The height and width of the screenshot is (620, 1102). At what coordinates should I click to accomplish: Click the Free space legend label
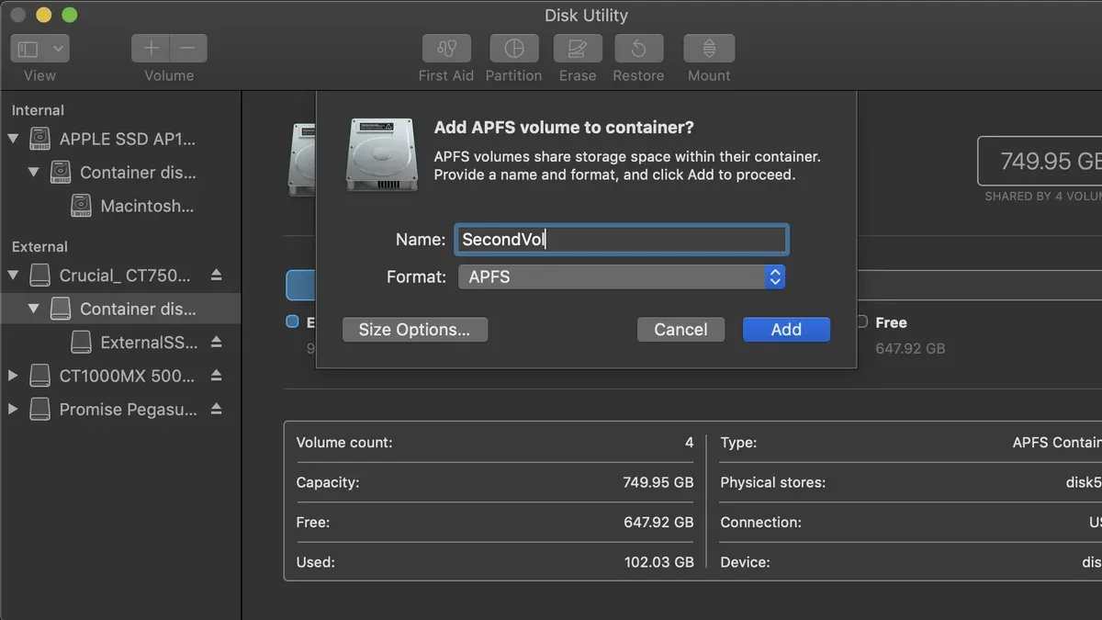[891, 322]
